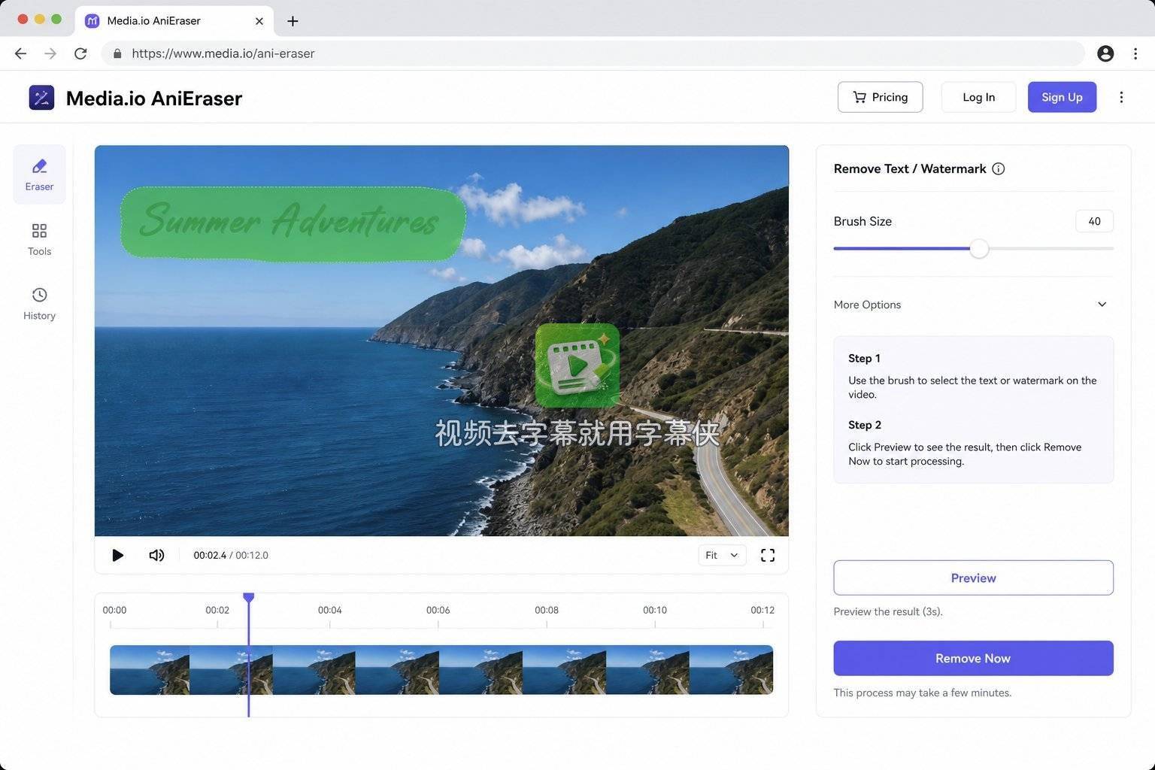Viewport: 1155px width, 770px height.
Task: Click the green brushed selection over Summer Adventures
Action: pyautogui.click(x=293, y=223)
